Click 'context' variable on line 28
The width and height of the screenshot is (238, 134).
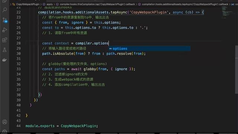coord(62,43)
